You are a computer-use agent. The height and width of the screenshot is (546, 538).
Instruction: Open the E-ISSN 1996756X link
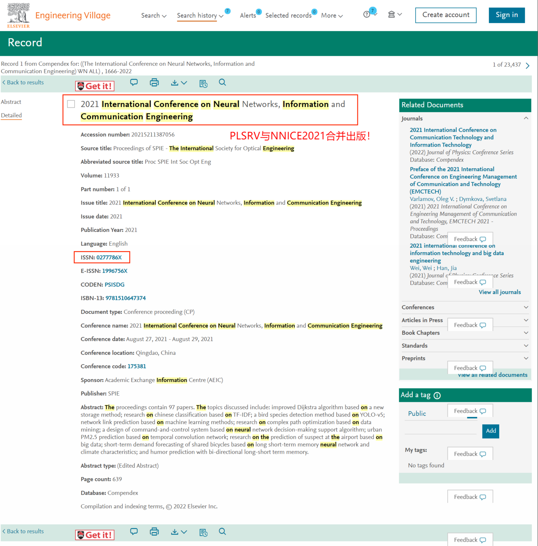115,271
